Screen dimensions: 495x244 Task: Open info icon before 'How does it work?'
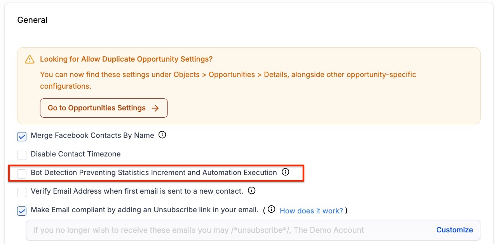[272, 209]
